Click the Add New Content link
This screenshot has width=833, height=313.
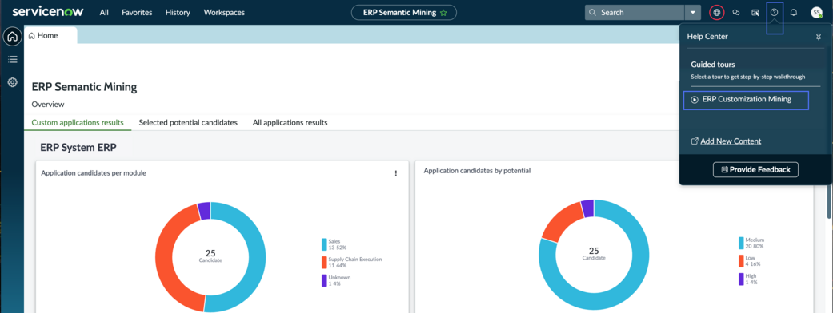tap(731, 141)
